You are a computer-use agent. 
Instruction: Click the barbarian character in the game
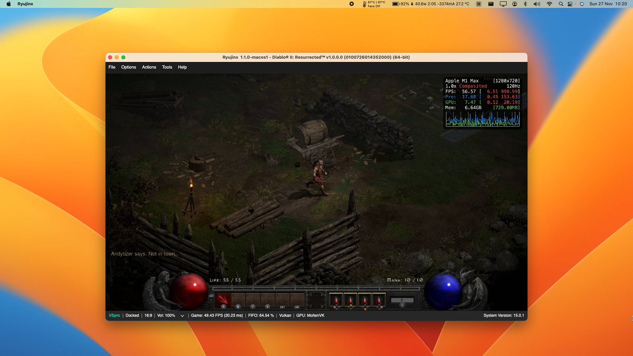318,177
